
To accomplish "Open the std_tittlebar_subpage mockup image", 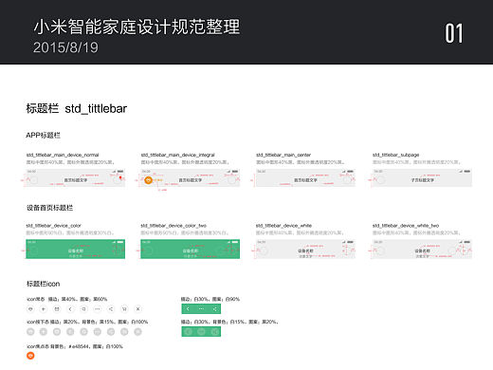I will coord(422,178).
